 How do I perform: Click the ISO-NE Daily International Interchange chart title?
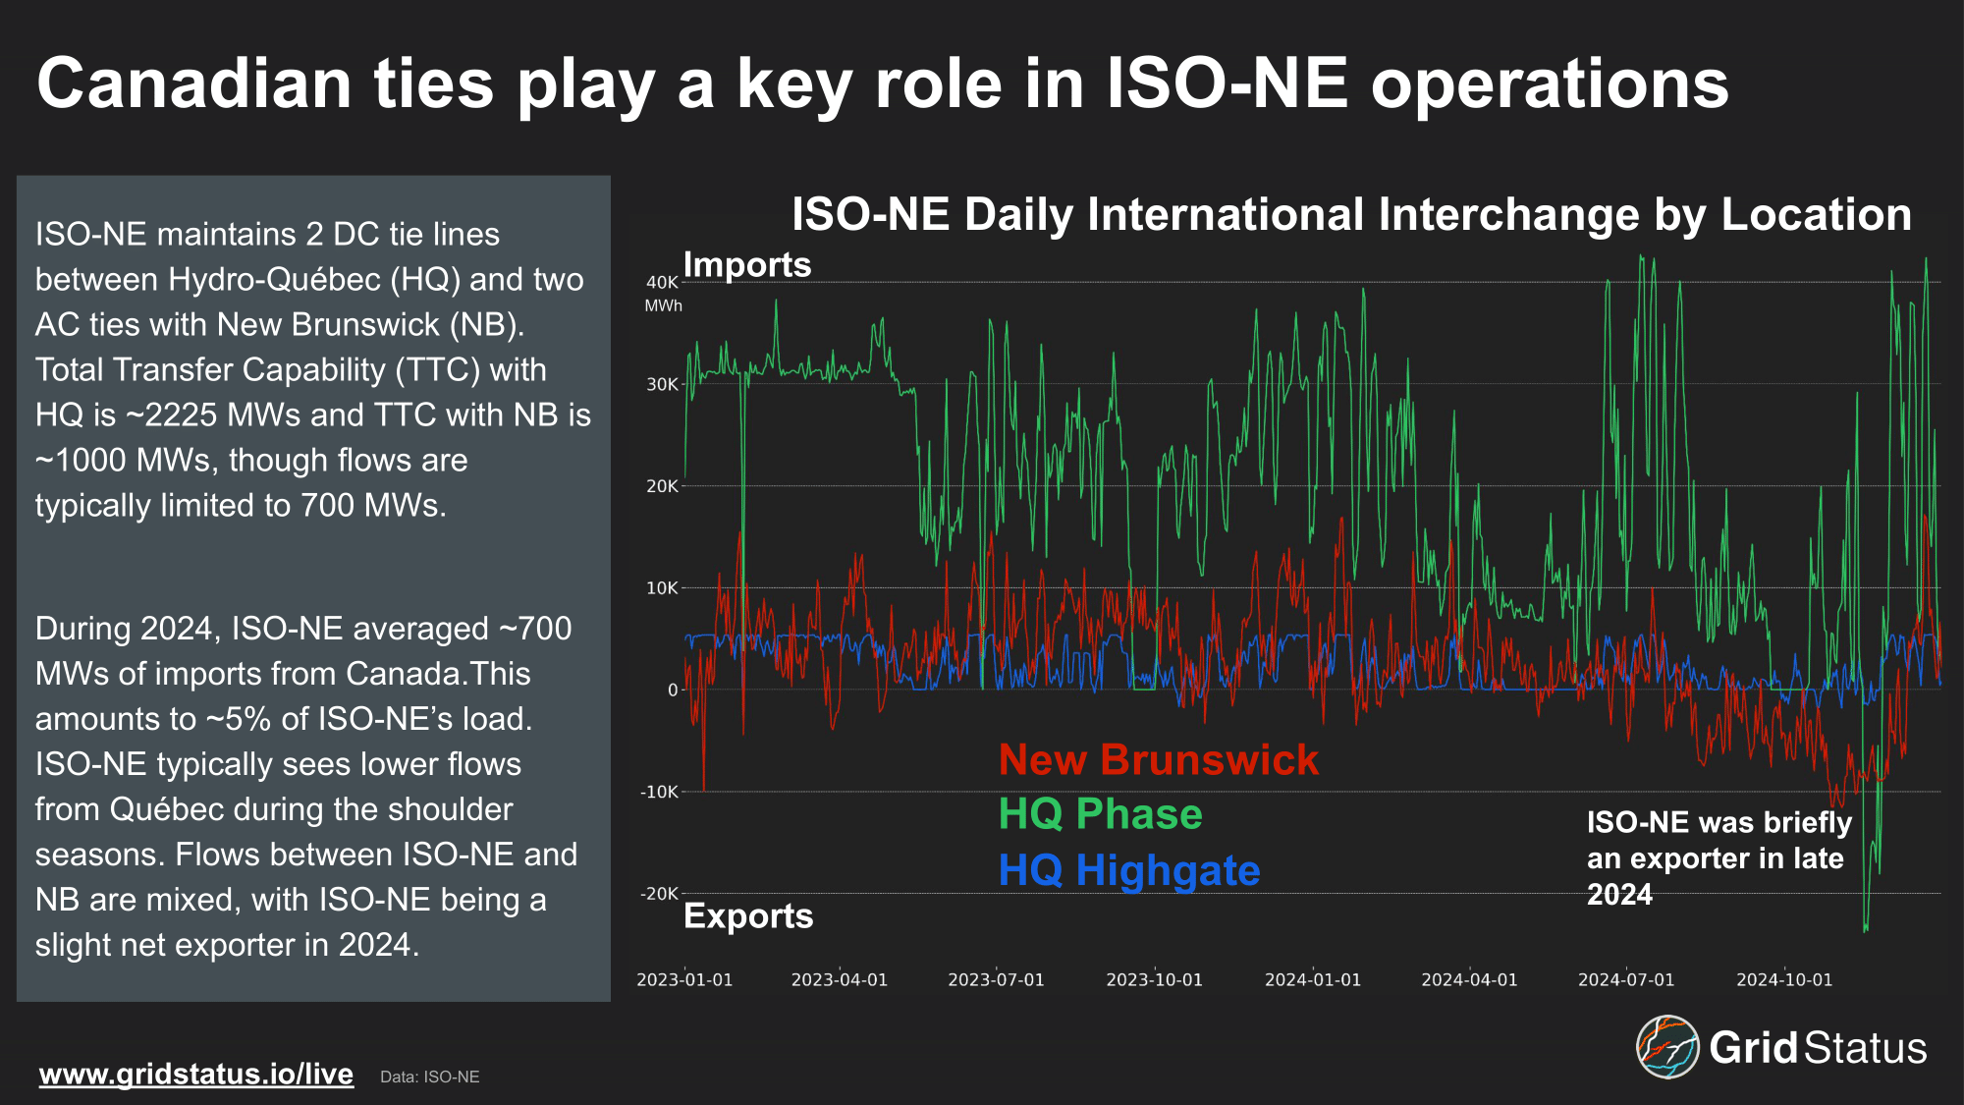1351,214
